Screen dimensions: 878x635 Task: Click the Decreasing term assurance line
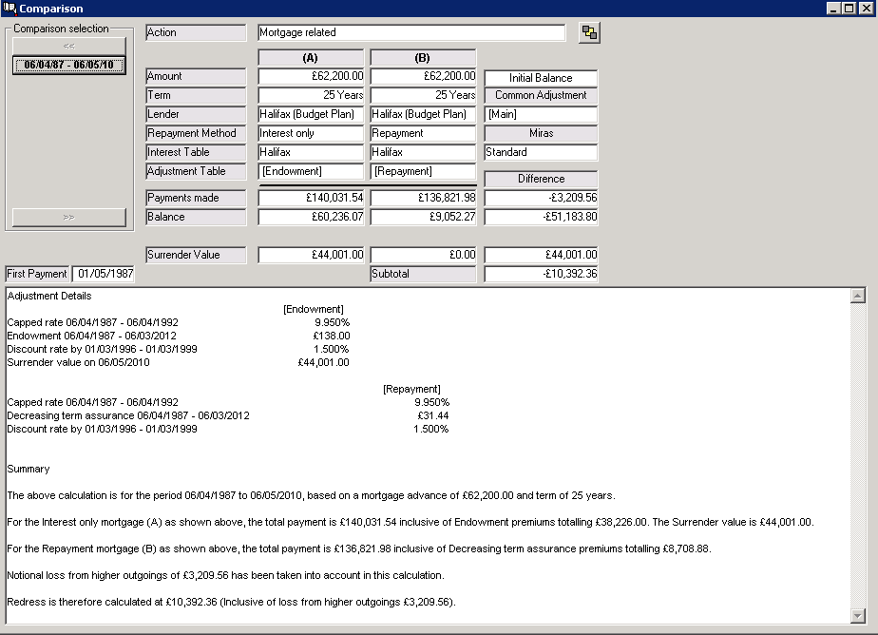pyautogui.click(x=128, y=415)
